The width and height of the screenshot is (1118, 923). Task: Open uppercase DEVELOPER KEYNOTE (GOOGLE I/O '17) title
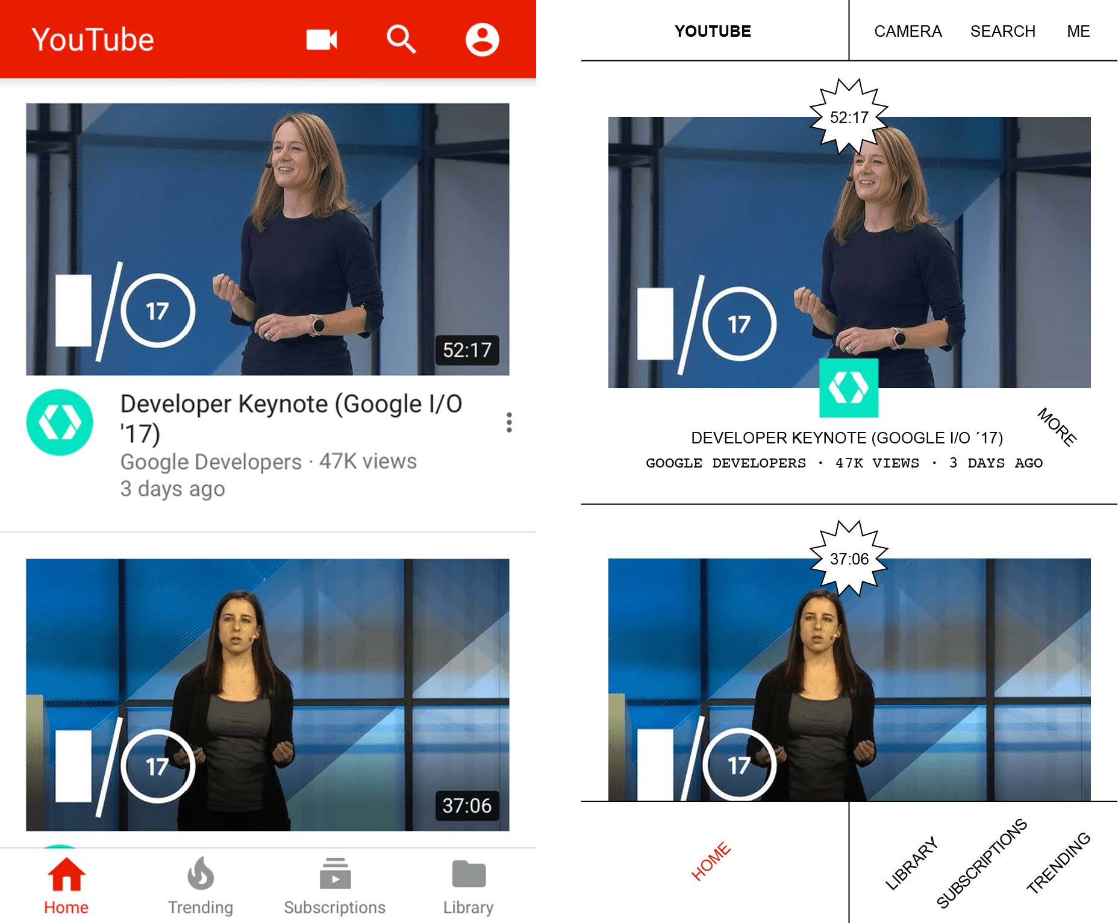click(x=847, y=438)
